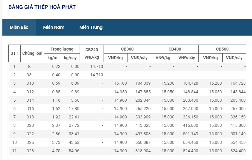Image resolution: width=252 pixels, height=160 pixels.
Task: Click the 265.220 value in D16 row
Action: click(143, 109)
